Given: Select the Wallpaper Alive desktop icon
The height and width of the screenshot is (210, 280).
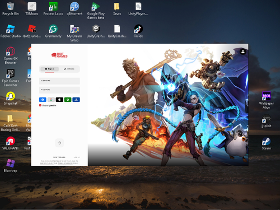Looking at the screenshot, I should coord(267,100).
